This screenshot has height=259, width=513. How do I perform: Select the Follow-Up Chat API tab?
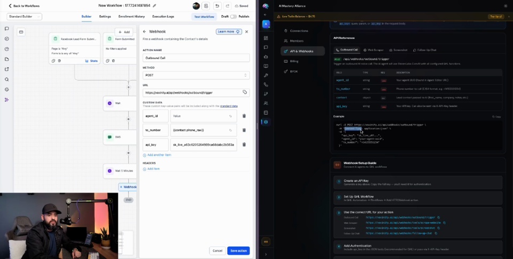click(x=425, y=50)
